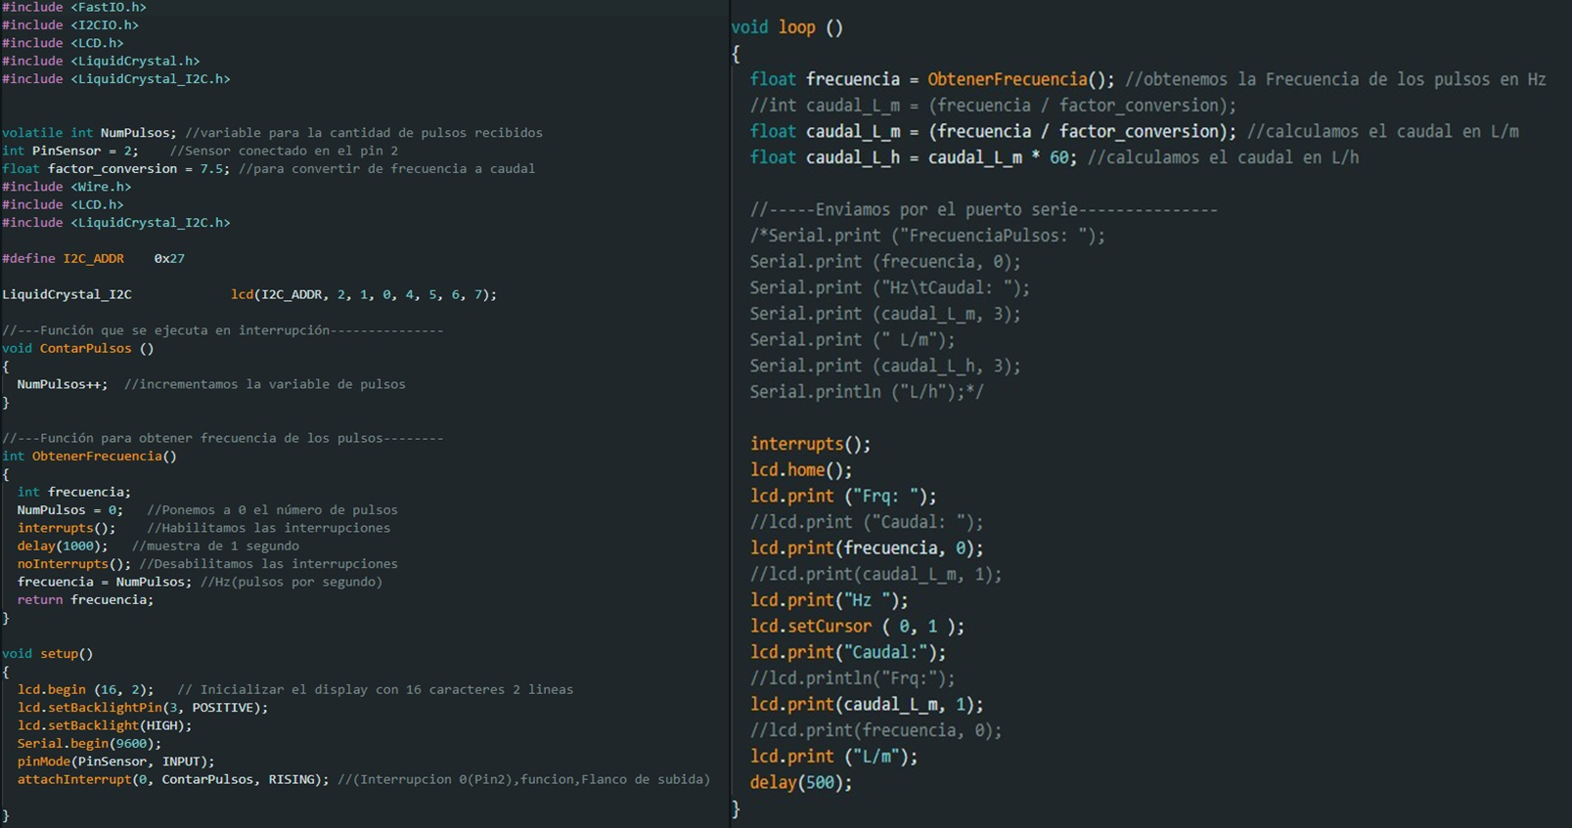Image resolution: width=1572 pixels, height=828 pixels.
Task: Click 'float caudal_L_h = caudal_L_m * 60;' line
Action: (914, 157)
